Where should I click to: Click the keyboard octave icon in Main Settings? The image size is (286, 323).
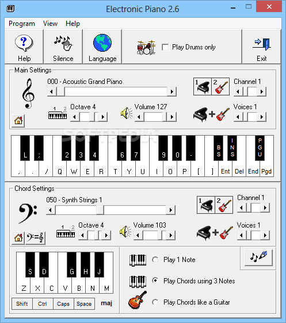pyautogui.click(x=58, y=113)
